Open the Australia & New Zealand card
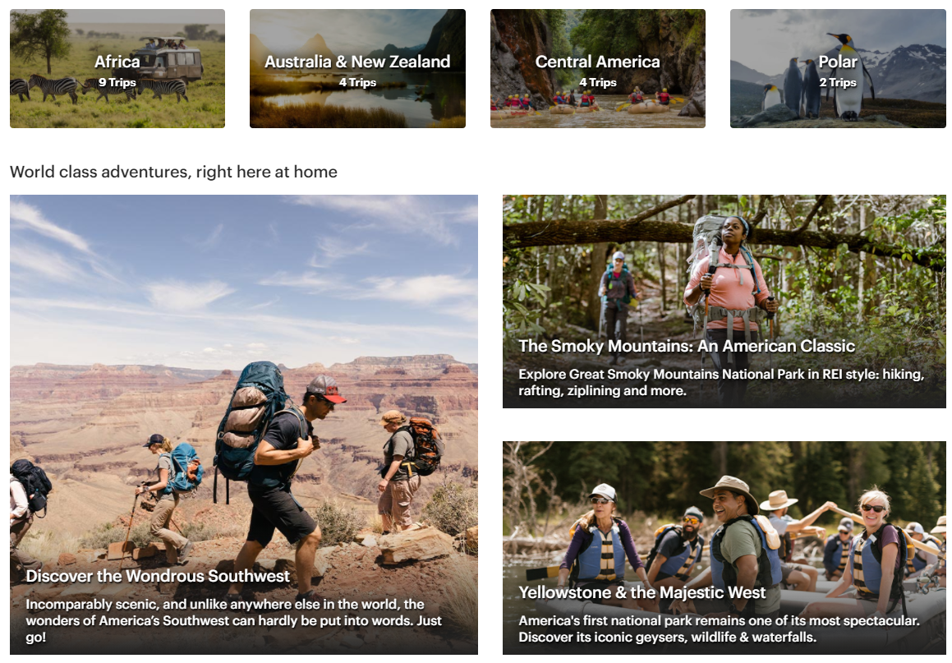The image size is (952, 663). click(357, 69)
